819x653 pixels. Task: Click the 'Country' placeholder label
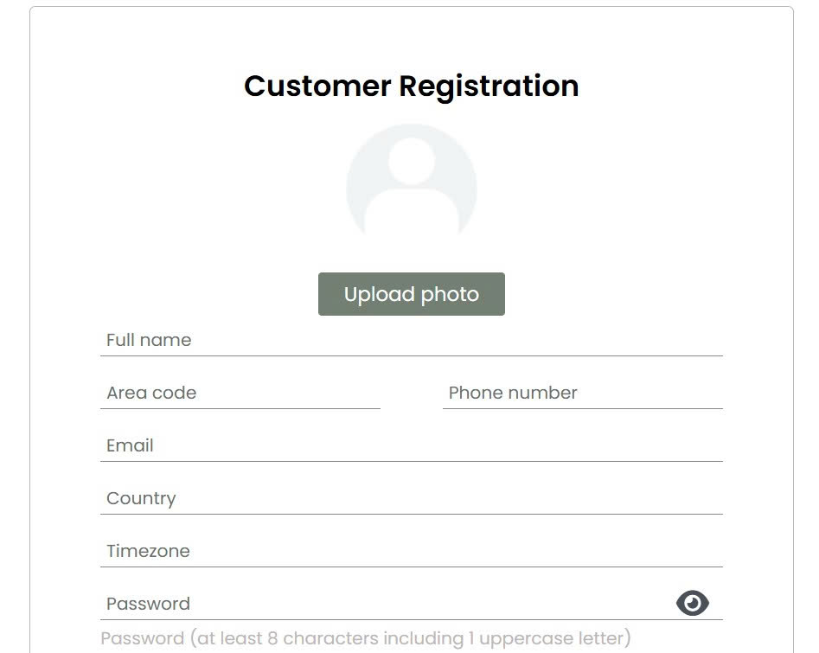[x=141, y=499]
